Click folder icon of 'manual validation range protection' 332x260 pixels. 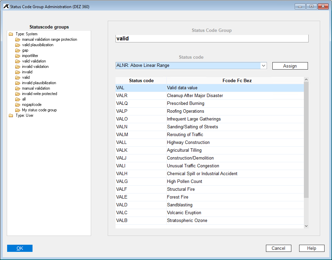coord(18,39)
